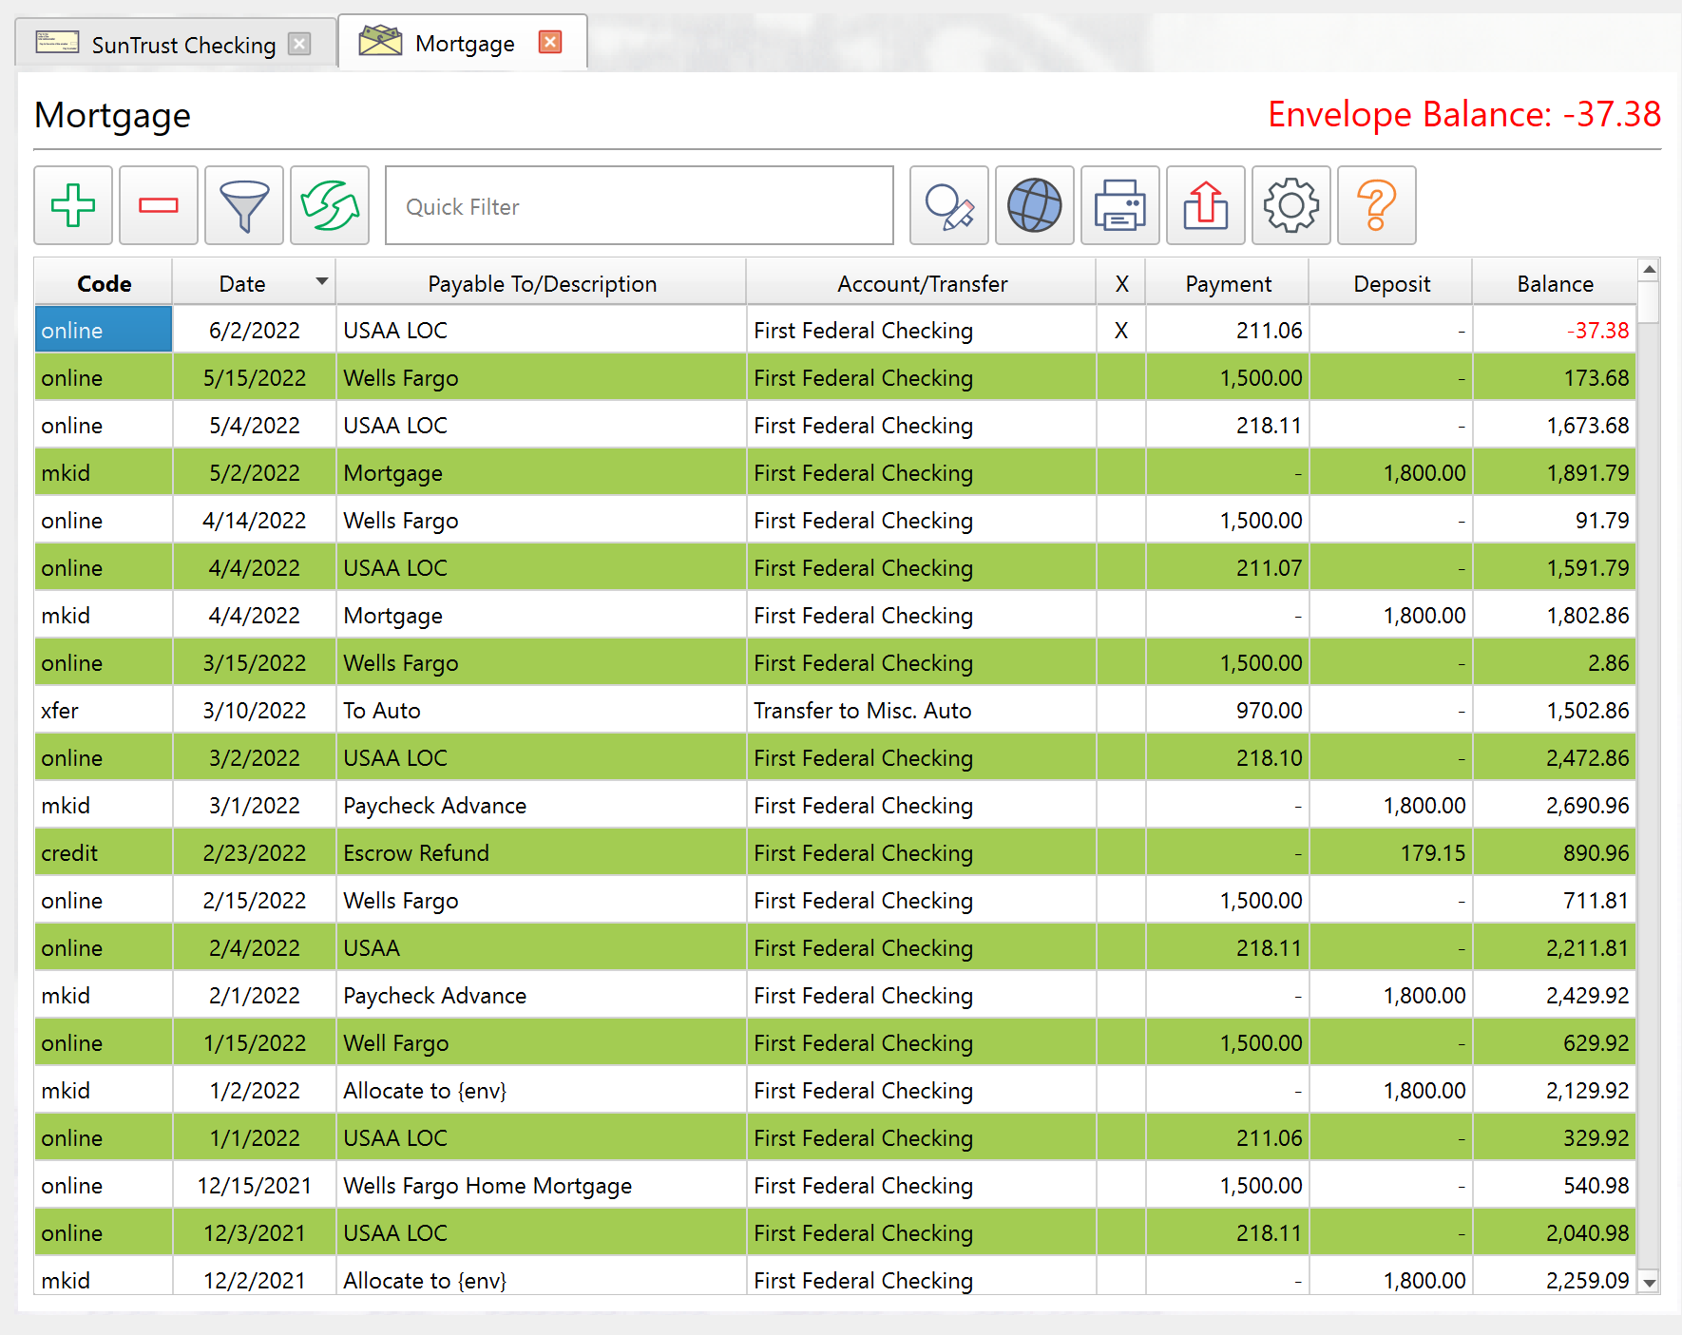Open the find and edit magnifier icon
The width and height of the screenshot is (1682, 1335).
(x=949, y=205)
